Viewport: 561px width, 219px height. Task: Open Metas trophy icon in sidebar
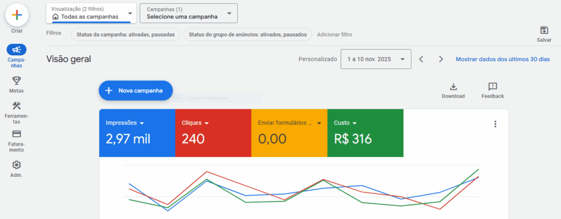click(16, 80)
